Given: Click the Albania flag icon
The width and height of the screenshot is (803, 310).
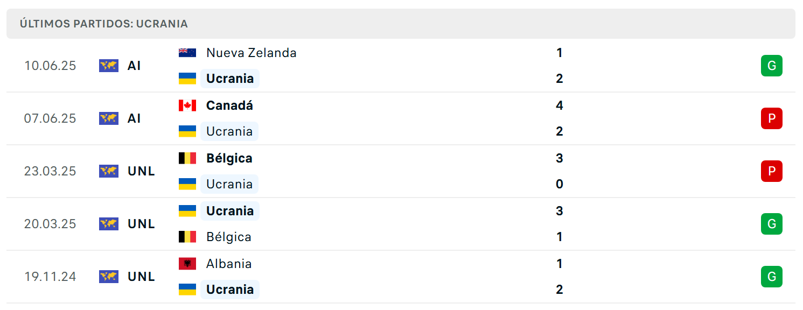Looking at the screenshot, I should [x=187, y=264].
